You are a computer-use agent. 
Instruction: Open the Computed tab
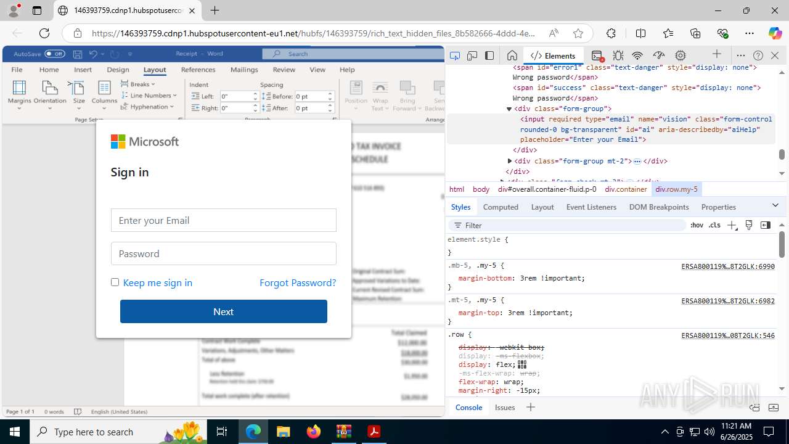[x=501, y=207]
